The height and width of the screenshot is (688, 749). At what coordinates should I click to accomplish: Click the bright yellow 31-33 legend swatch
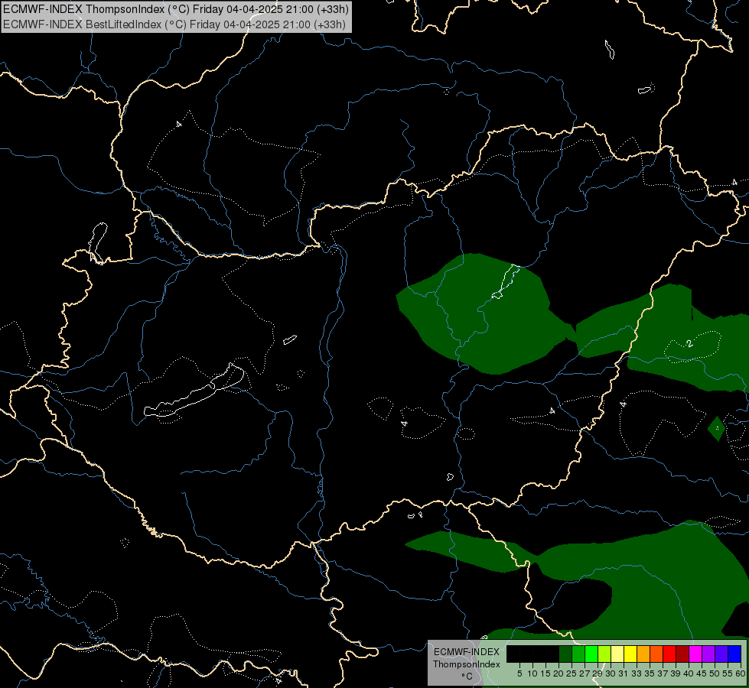(630, 654)
